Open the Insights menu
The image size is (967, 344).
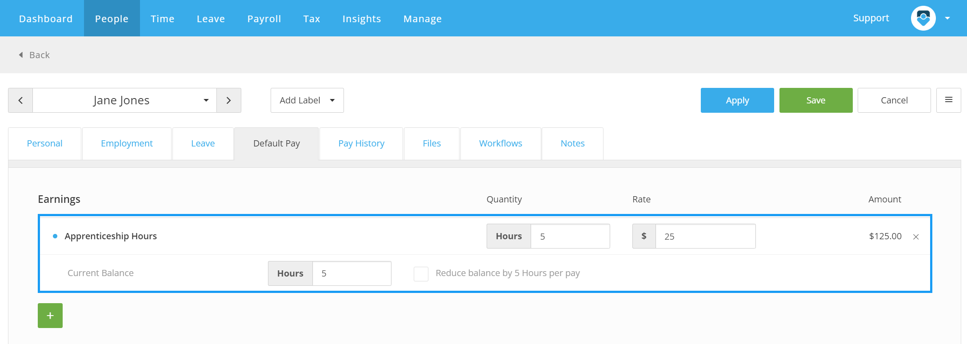pos(362,19)
